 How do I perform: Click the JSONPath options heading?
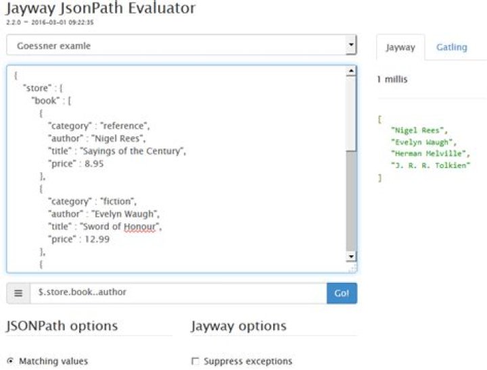tap(62, 326)
